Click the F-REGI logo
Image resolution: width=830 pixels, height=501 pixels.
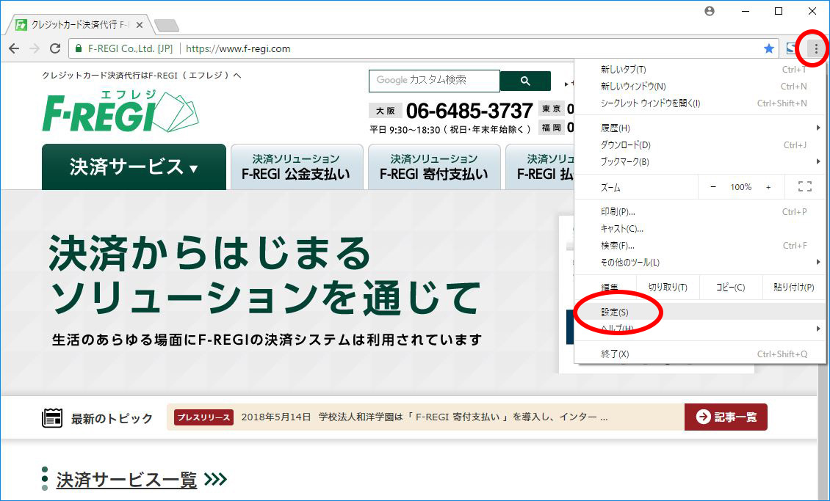[x=120, y=111]
